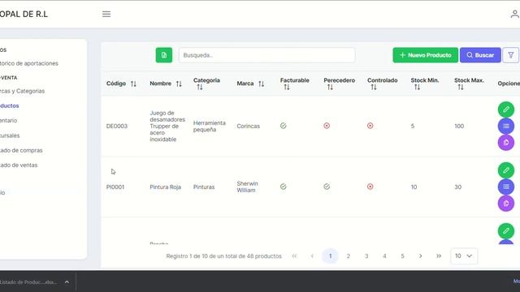520x292 pixels.
Task: Select Productos in the sidebar
Action: click(x=9, y=106)
